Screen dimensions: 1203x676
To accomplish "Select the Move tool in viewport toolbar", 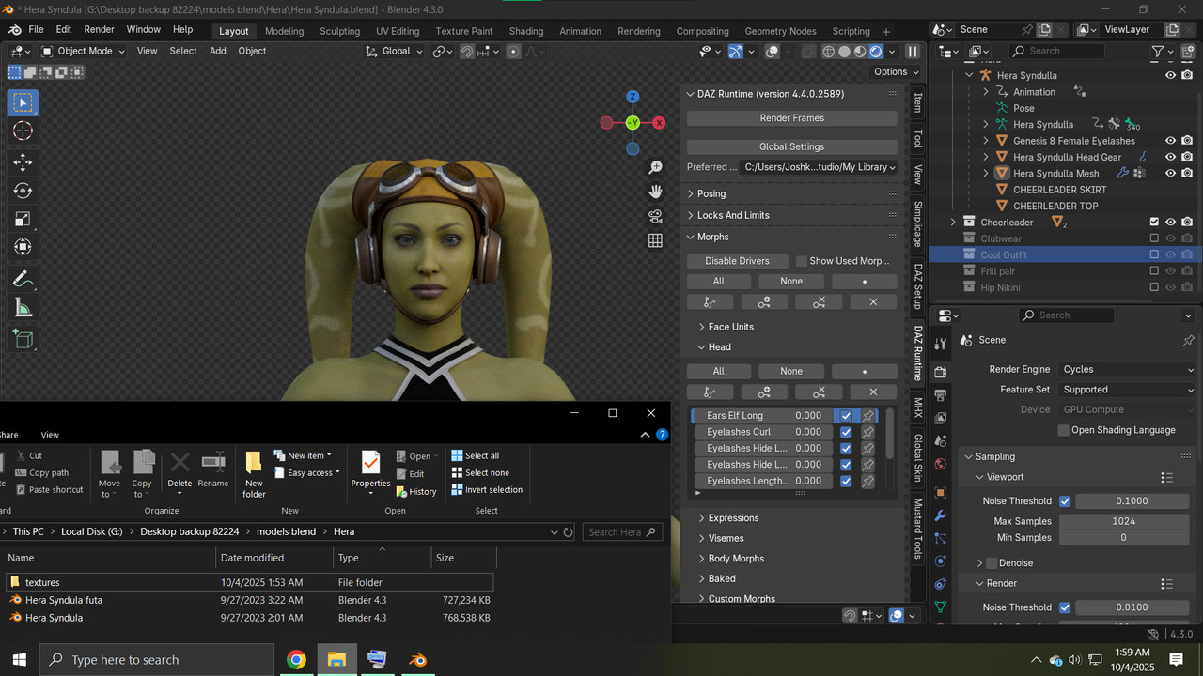I will pos(23,161).
